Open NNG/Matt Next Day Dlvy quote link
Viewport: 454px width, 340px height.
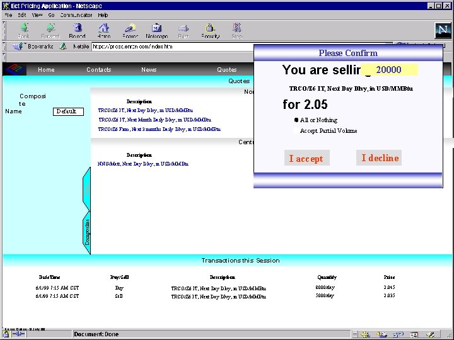(x=143, y=164)
